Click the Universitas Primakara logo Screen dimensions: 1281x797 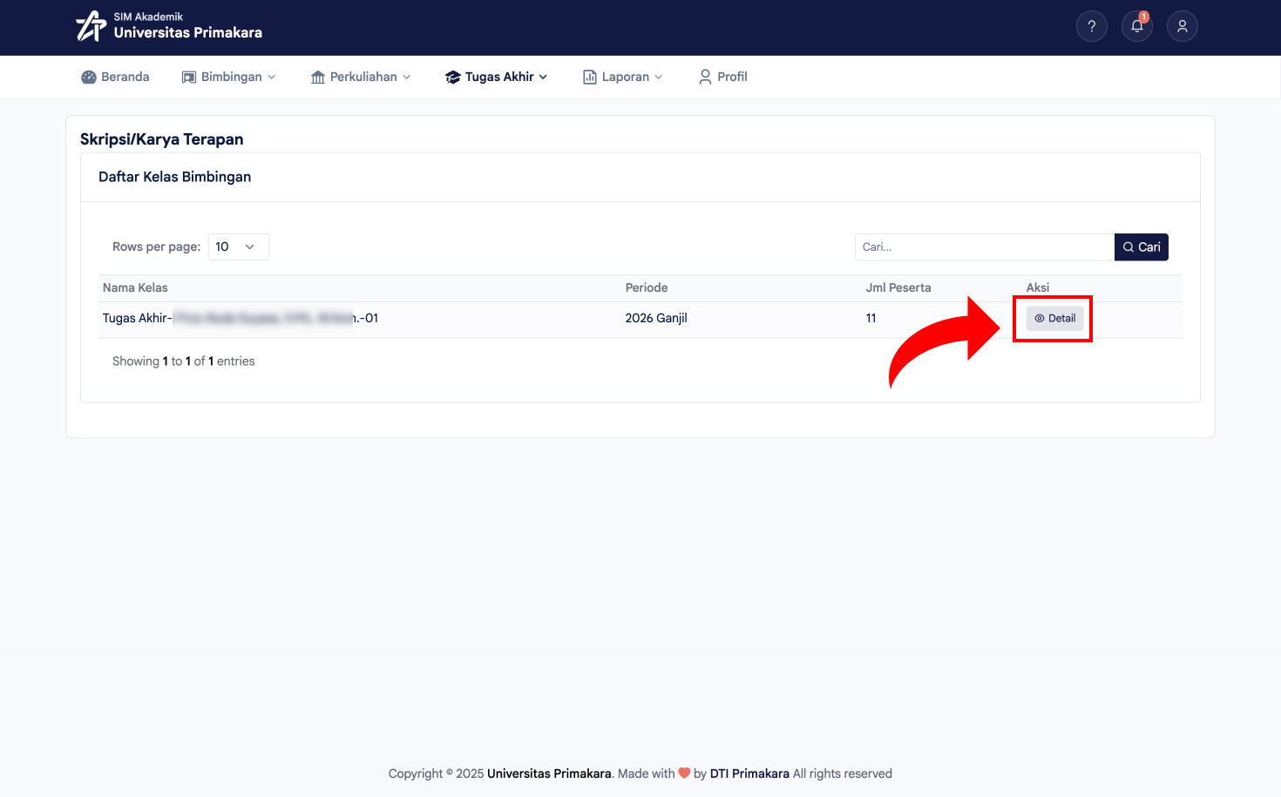tap(169, 26)
